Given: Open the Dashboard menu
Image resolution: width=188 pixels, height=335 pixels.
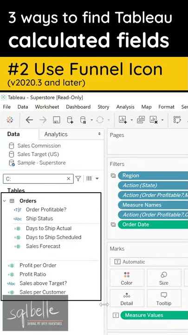Looking at the screenshot, I should [78, 107].
